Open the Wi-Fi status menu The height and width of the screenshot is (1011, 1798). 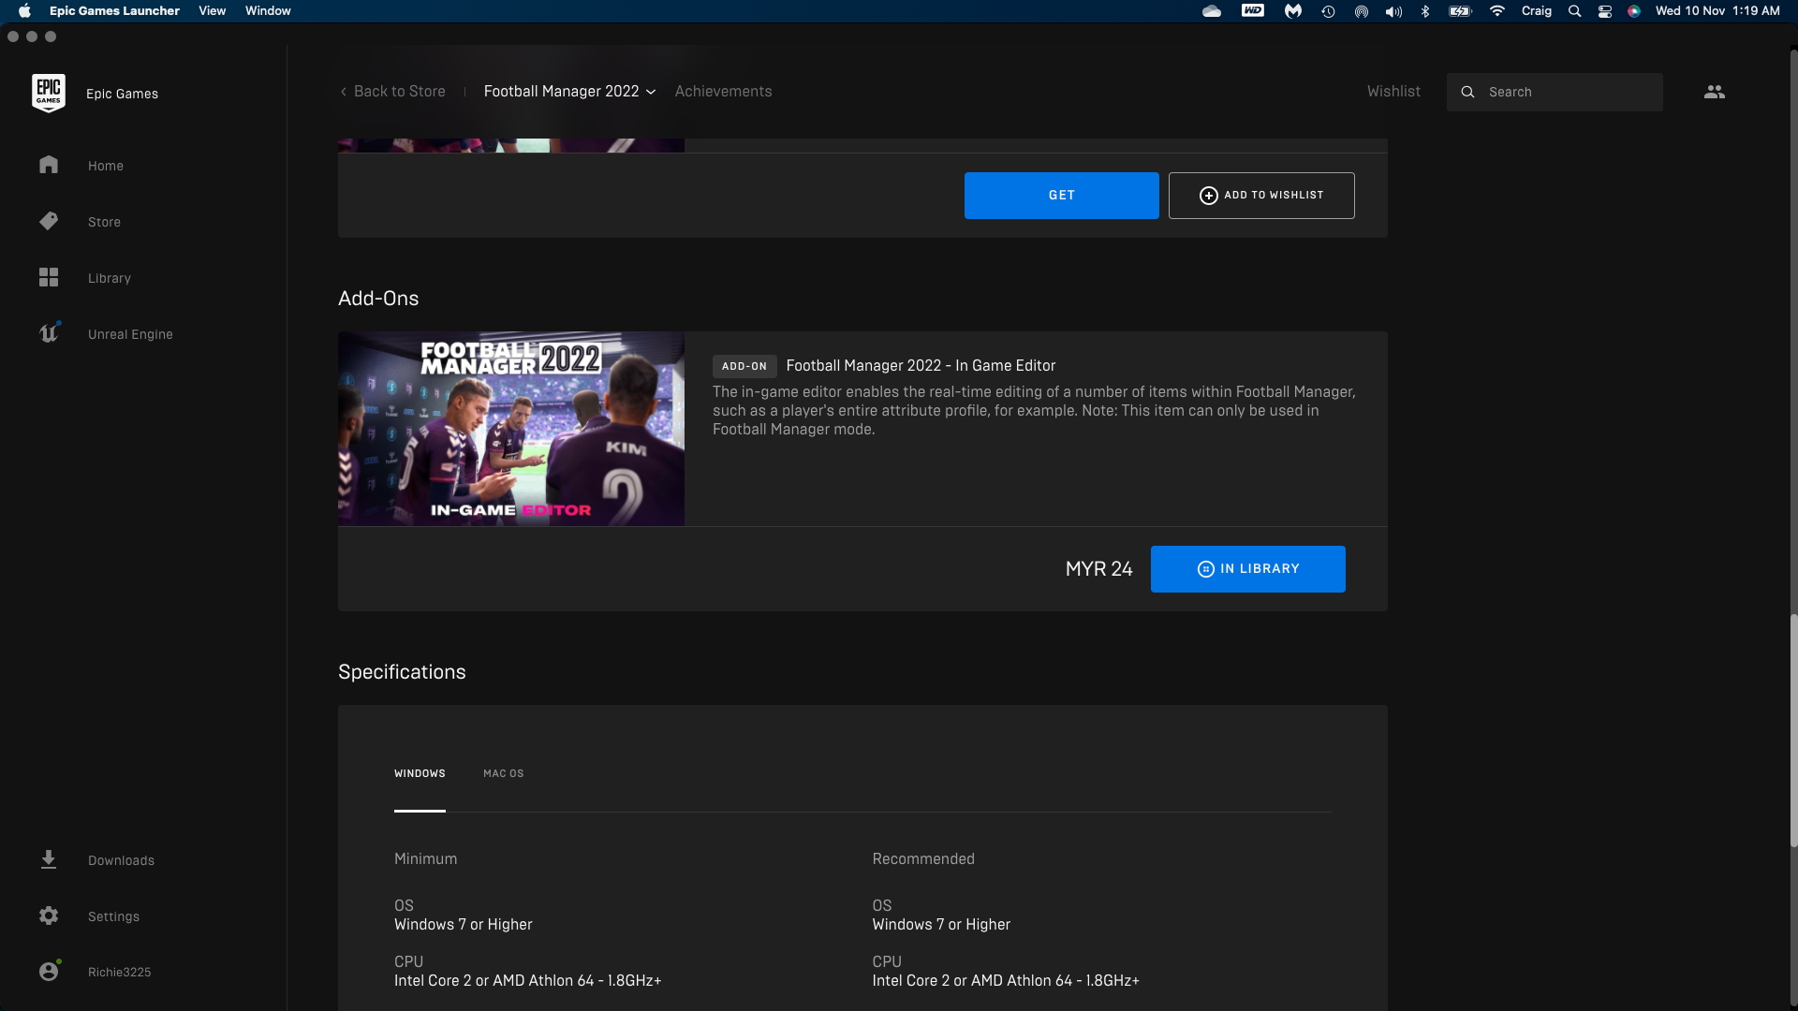pyautogui.click(x=1496, y=11)
